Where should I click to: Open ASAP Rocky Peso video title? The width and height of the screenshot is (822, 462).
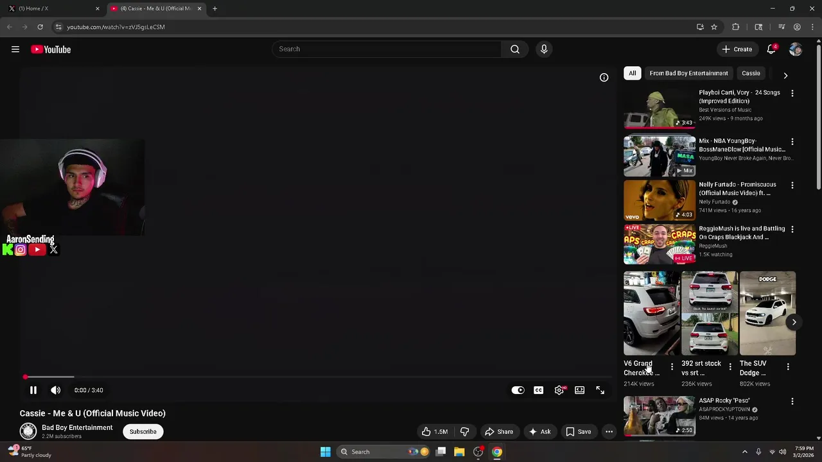tap(724, 400)
